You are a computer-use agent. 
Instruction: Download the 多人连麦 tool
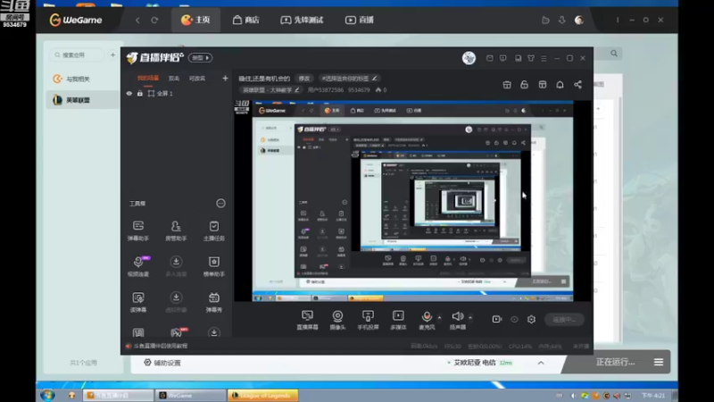pos(176,266)
